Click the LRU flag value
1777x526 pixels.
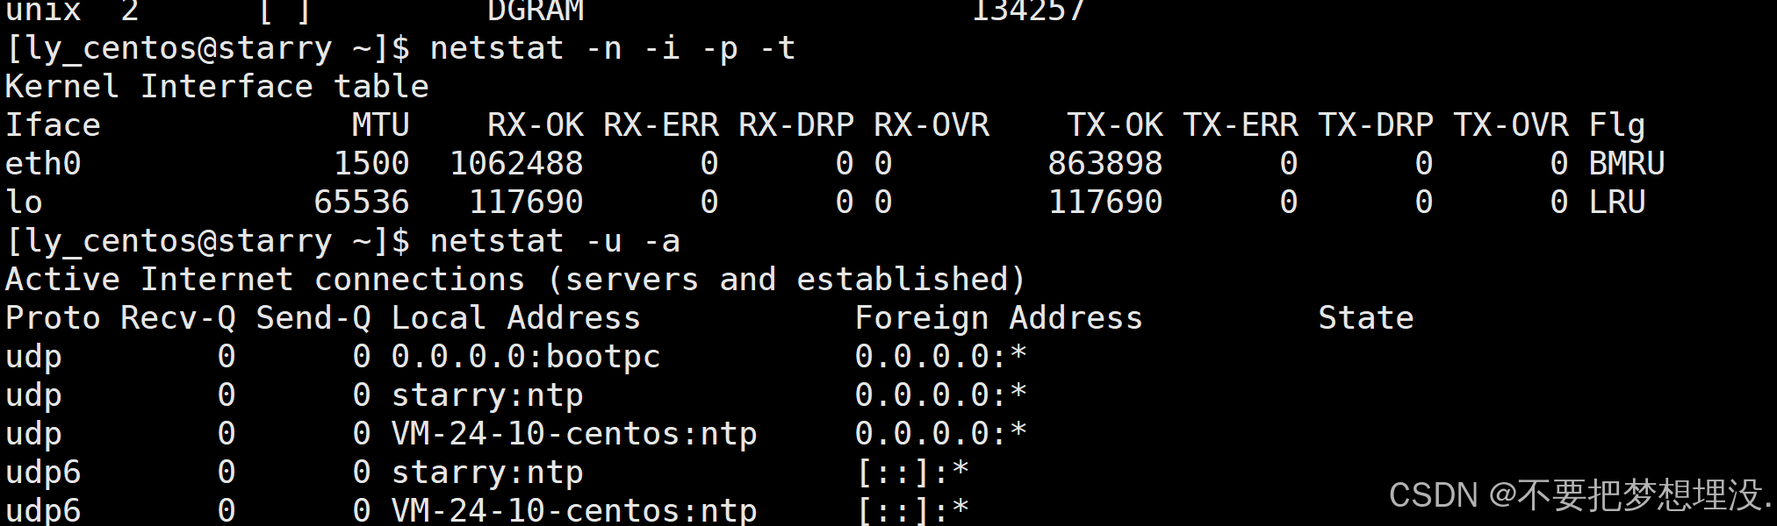click(x=1616, y=203)
